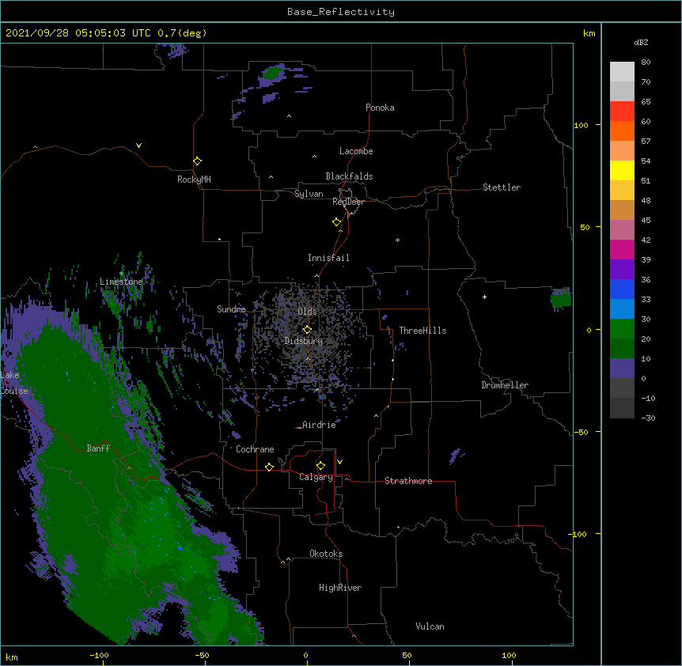This screenshot has height=666, width=682.
Task: Select the ThreeHills label
Action: [422, 331]
